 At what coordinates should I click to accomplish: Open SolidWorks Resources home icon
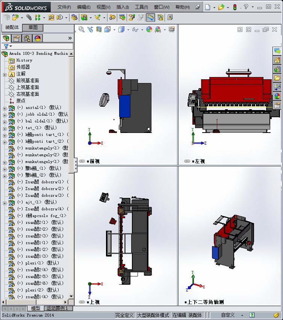pyautogui.click(x=277, y=60)
